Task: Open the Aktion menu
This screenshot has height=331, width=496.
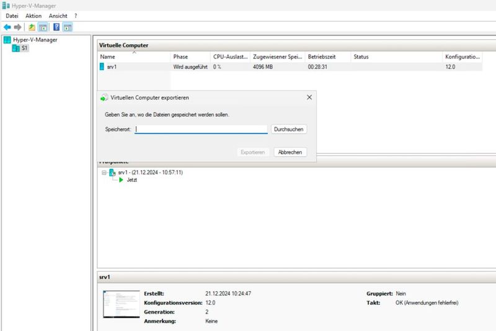Action: click(33, 16)
